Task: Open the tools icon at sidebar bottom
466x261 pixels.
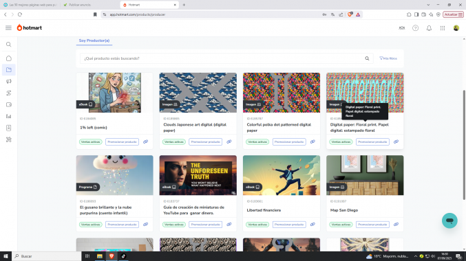Action: (9, 139)
